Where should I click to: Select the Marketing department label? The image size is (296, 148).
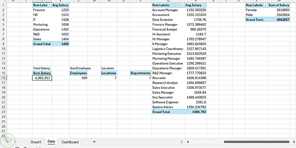(x=42, y=25)
